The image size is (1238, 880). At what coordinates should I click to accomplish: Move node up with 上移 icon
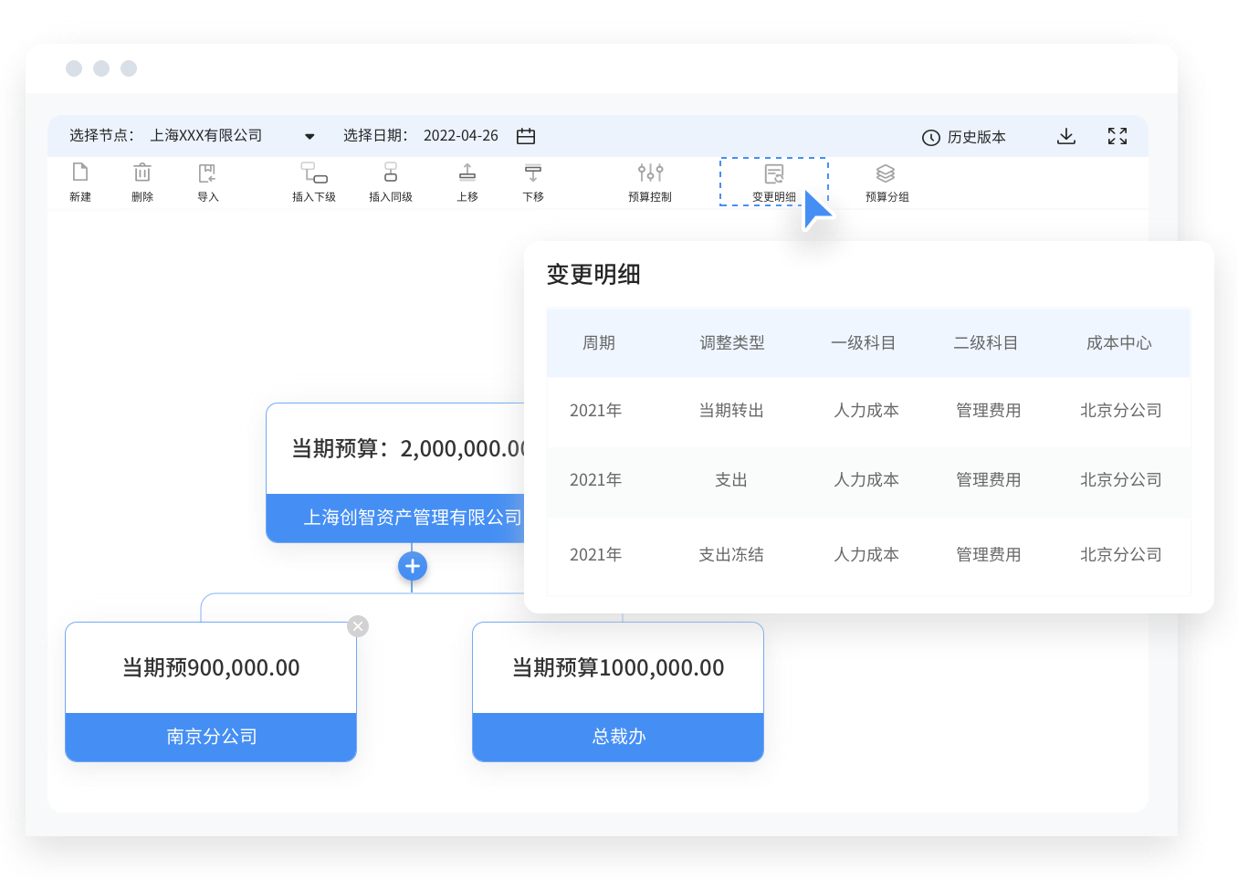pos(467,173)
